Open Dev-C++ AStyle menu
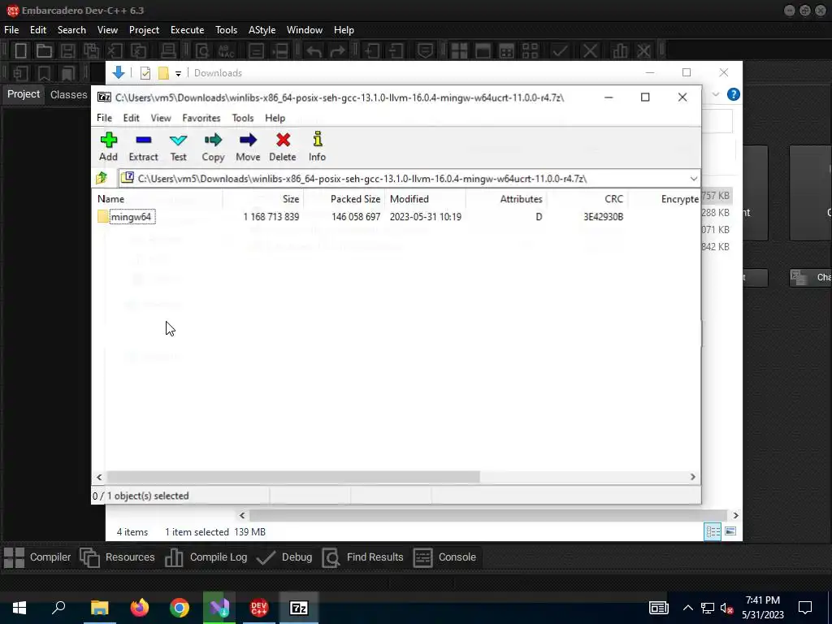 pyautogui.click(x=262, y=30)
